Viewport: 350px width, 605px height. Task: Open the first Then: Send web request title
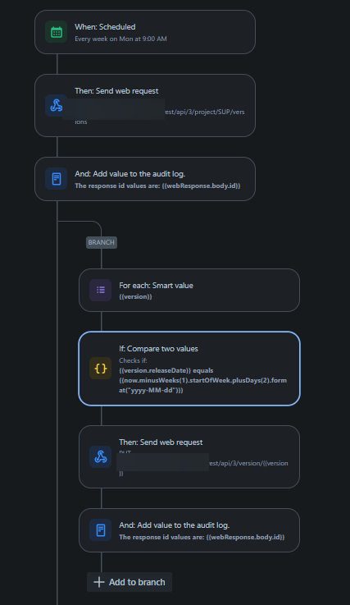coord(116,91)
